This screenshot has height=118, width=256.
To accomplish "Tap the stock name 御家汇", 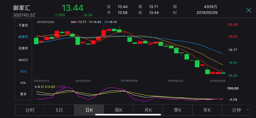I will click(22, 8).
